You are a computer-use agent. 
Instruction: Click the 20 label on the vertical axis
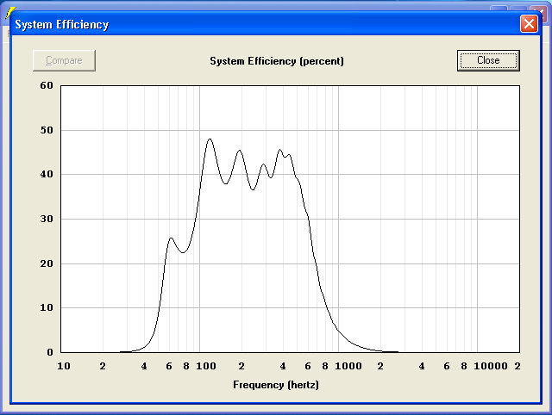point(47,263)
